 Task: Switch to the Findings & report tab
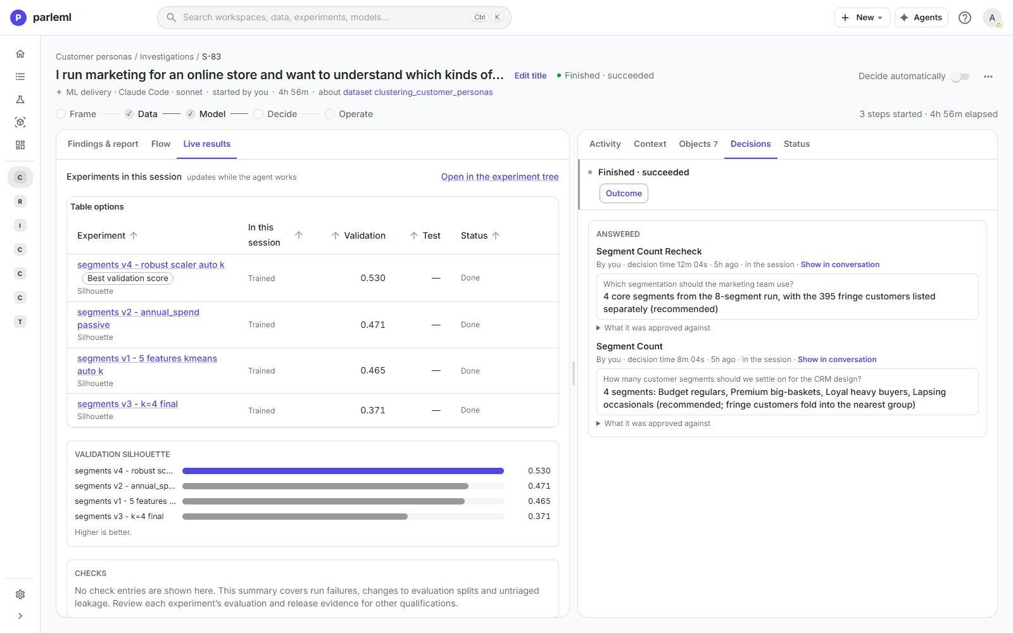pyautogui.click(x=103, y=144)
